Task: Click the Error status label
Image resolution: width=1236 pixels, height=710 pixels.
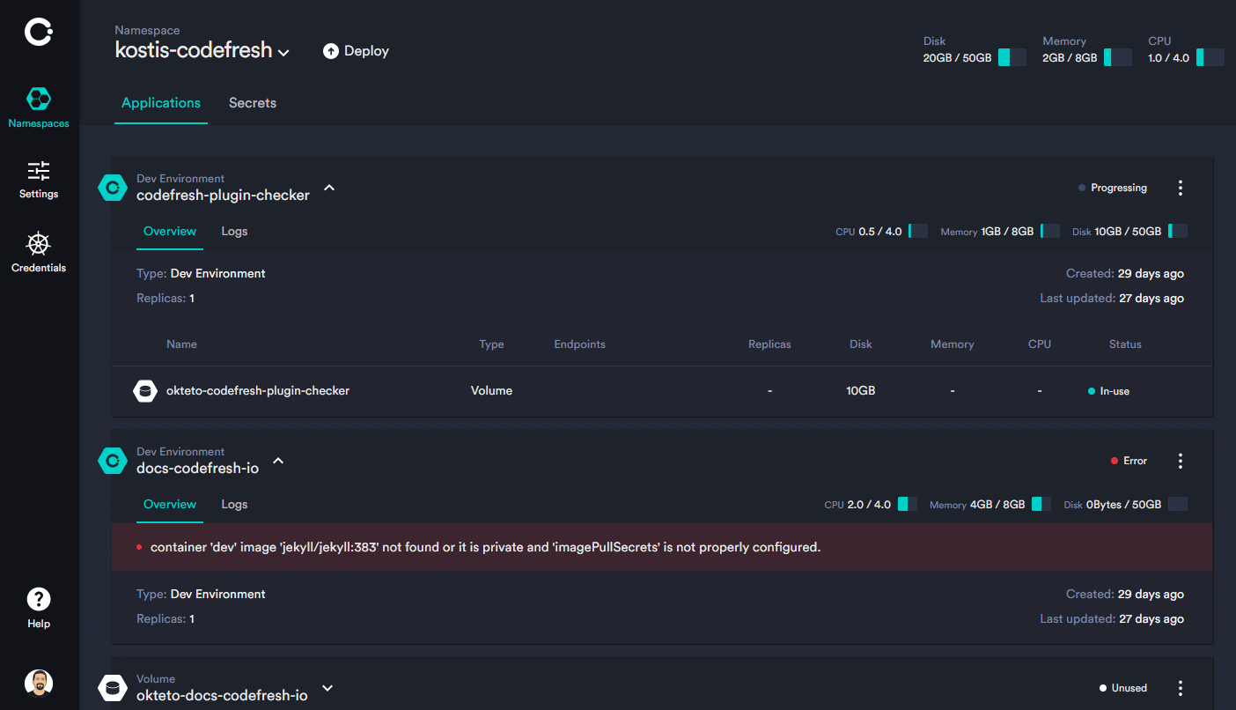Action: [1129, 461]
